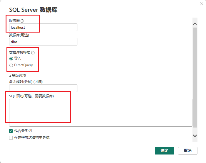Select the DirectQuery radio option
The height and width of the screenshot is (163, 206).
[x=11, y=65]
